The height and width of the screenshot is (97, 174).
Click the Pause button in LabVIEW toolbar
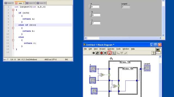(x=105, y=53)
